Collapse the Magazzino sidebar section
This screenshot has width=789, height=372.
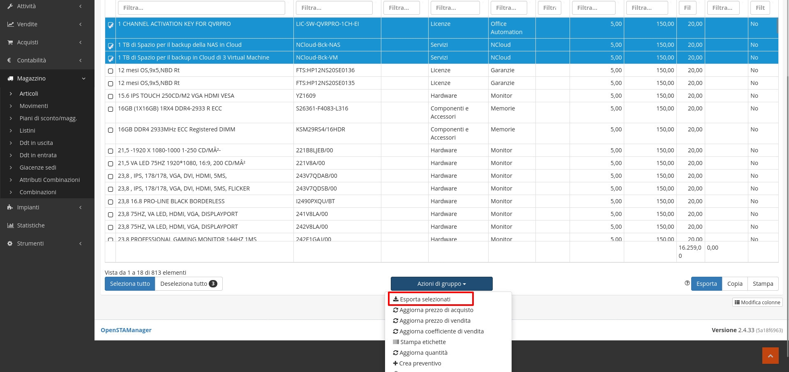coord(83,78)
